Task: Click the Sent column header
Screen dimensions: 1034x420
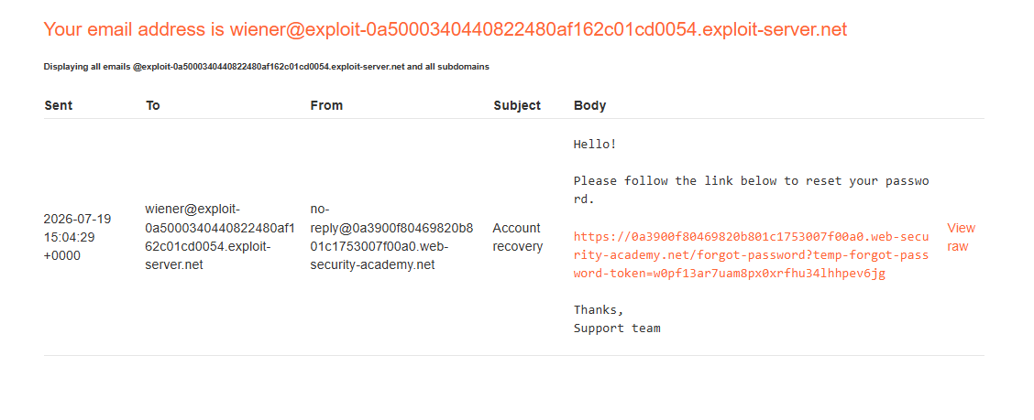Action: tap(59, 105)
